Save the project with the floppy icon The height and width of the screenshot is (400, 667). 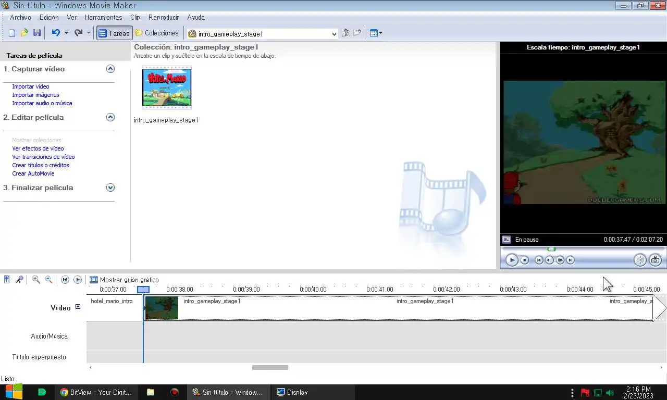37,33
